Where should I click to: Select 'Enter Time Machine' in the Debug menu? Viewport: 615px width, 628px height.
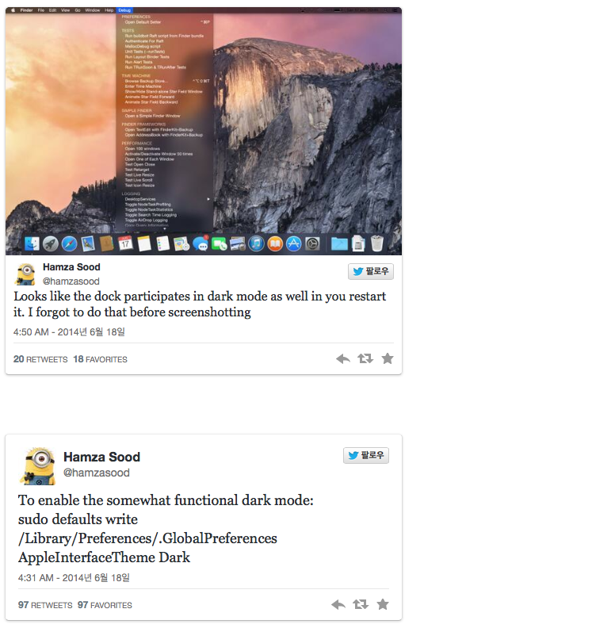tap(143, 86)
